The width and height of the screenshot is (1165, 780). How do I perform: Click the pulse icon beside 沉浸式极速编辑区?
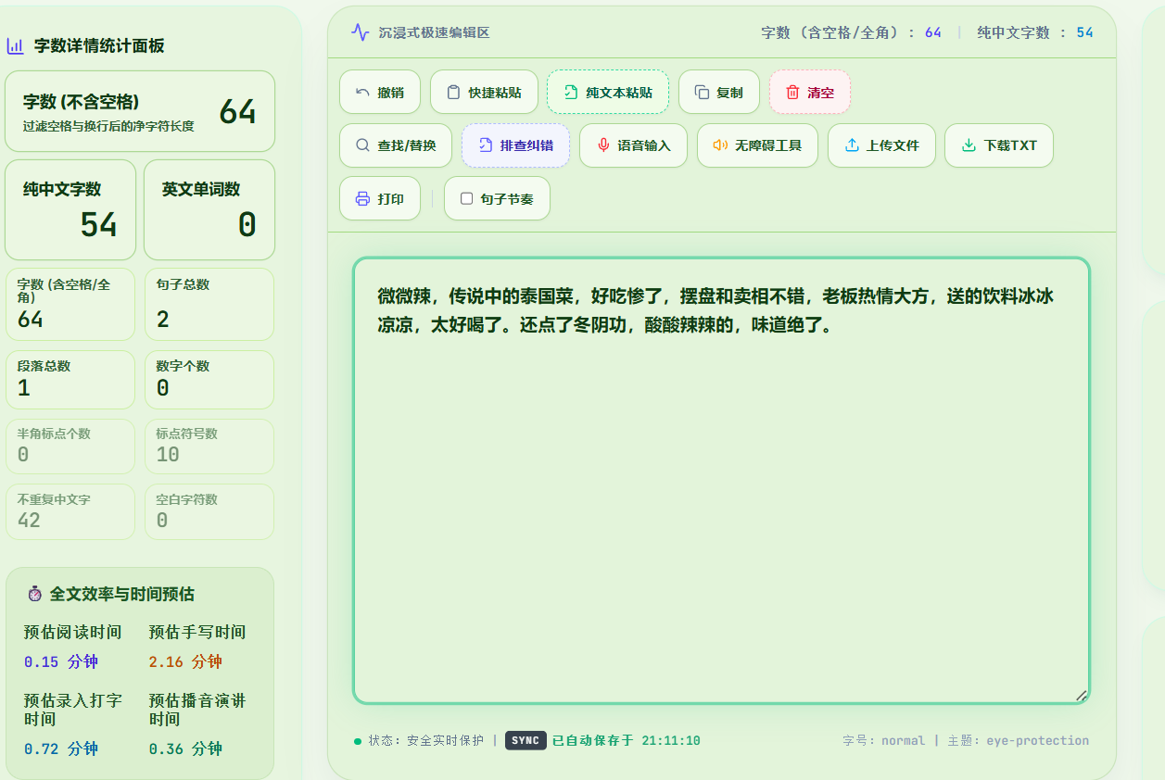(361, 32)
